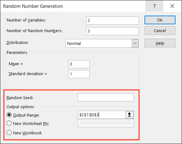Close the Random Number Generation dialog

pos(172,6)
